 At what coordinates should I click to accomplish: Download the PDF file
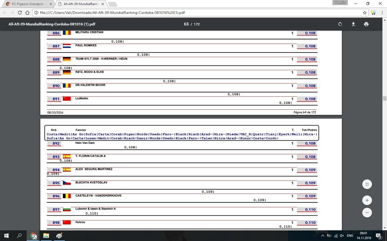353,24
